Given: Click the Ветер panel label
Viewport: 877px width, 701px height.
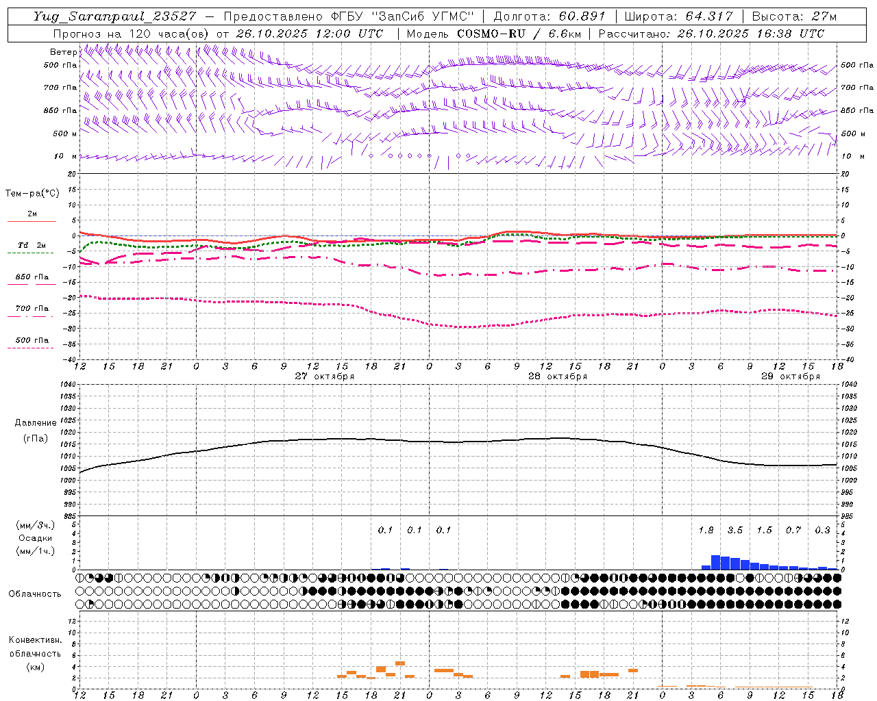Looking at the screenshot, I should click(x=63, y=52).
